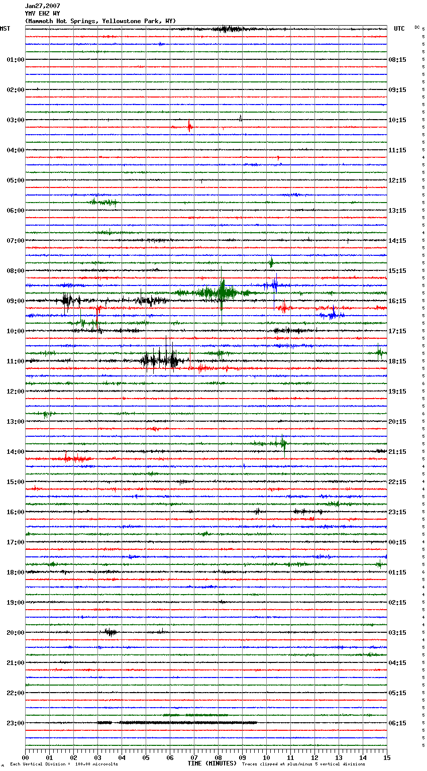Click the 08:15 UTC time label
The height and width of the screenshot is (771, 427).
(397, 60)
